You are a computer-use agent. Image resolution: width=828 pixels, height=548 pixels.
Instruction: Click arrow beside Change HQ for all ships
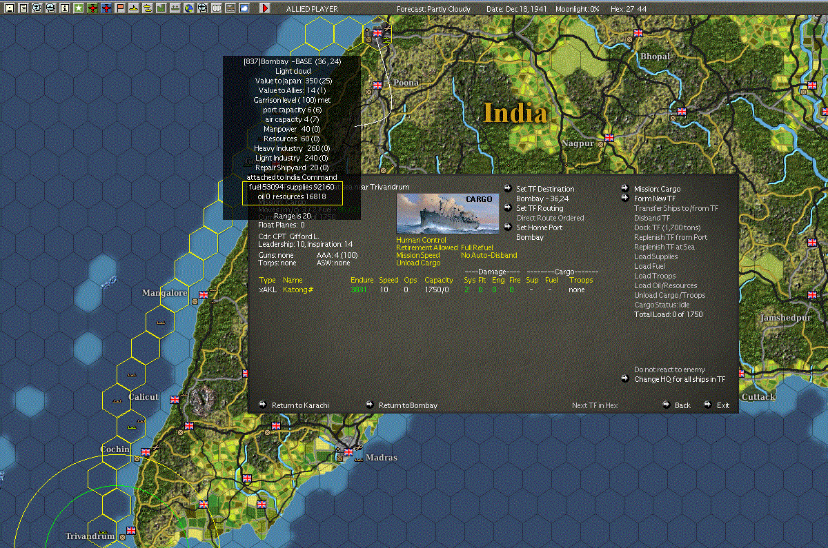[x=624, y=378]
